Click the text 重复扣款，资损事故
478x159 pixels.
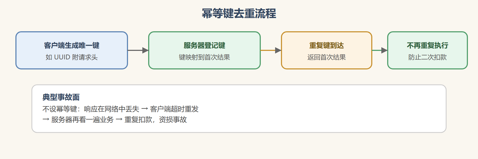click(156, 120)
